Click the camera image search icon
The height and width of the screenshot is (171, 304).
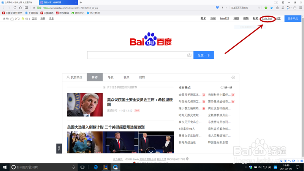189,55
